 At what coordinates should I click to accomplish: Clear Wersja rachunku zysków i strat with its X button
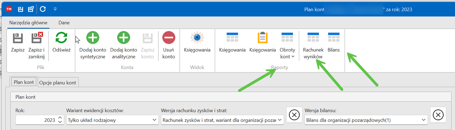294,115
